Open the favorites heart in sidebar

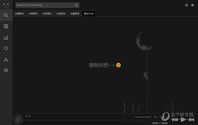click(x=6, y=48)
